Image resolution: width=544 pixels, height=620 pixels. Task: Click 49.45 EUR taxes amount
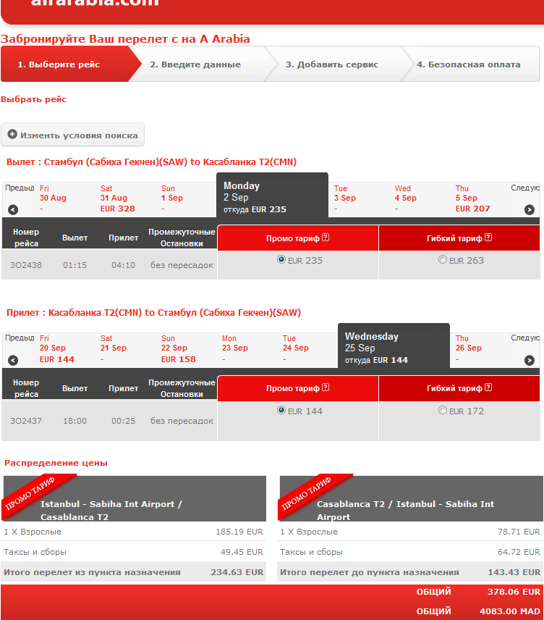pyautogui.click(x=242, y=552)
